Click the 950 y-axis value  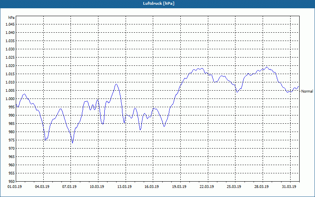click(12, 182)
